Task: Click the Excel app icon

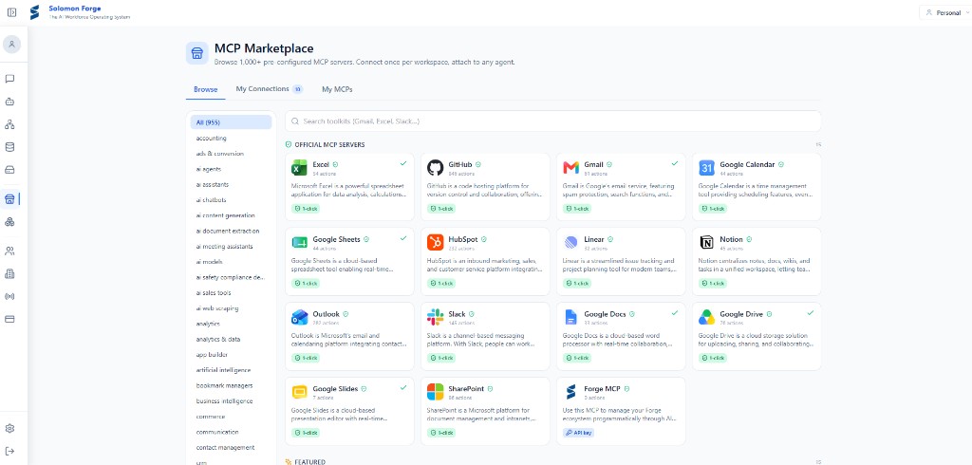Action: coord(299,167)
